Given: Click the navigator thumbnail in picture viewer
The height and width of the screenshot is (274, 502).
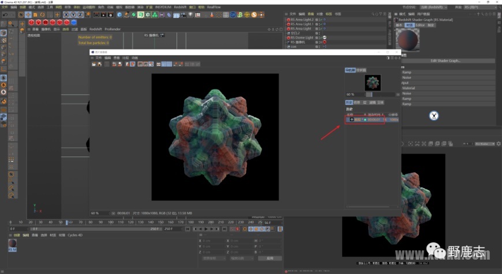Looking at the screenshot, I should pos(373,83).
